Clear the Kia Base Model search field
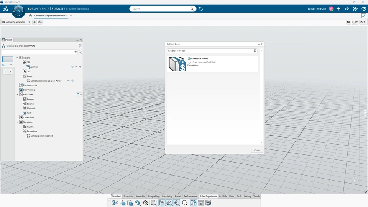368x207 pixels. pyautogui.click(x=255, y=51)
